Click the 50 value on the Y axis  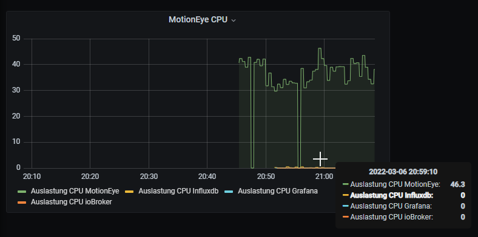point(16,38)
